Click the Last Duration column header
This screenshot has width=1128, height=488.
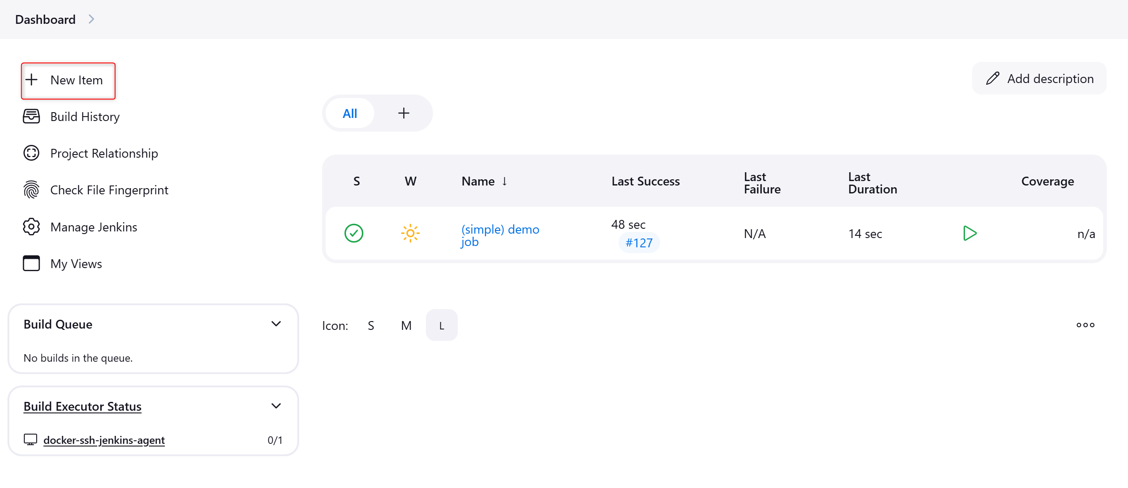coord(873,183)
